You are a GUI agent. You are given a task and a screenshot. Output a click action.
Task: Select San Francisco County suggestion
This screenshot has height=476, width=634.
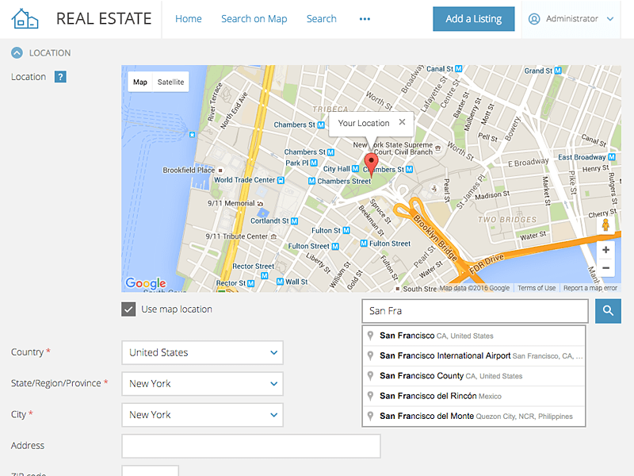[x=474, y=376]
